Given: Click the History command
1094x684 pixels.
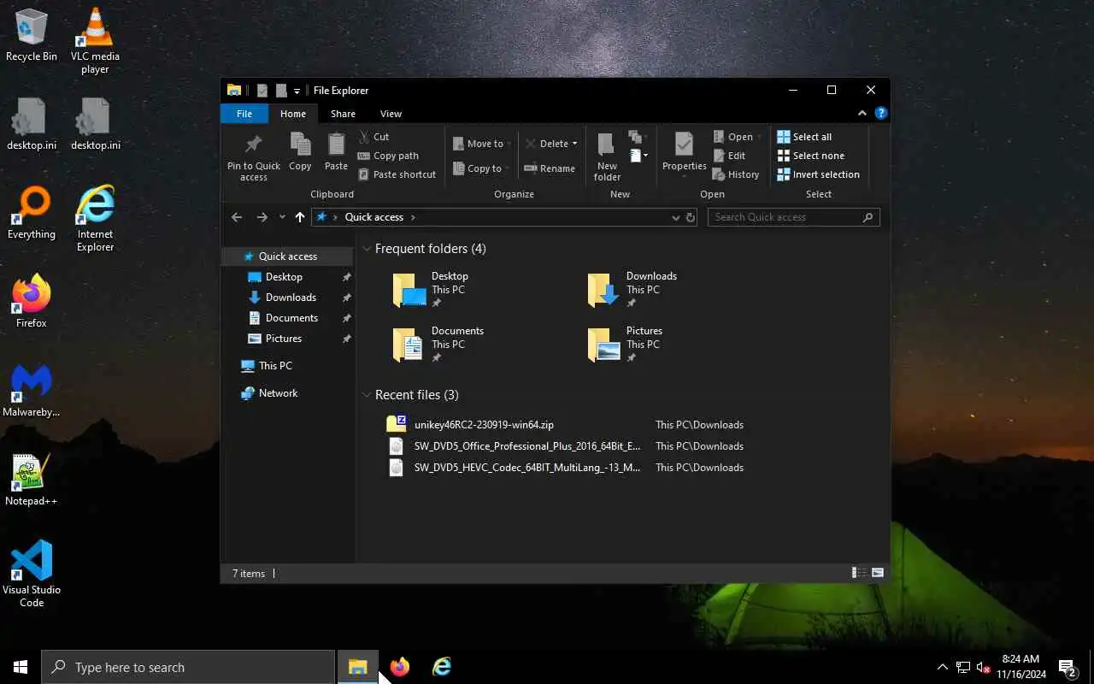Looking at the screenshot, I should pyautogui.click(x=736, y=174).
